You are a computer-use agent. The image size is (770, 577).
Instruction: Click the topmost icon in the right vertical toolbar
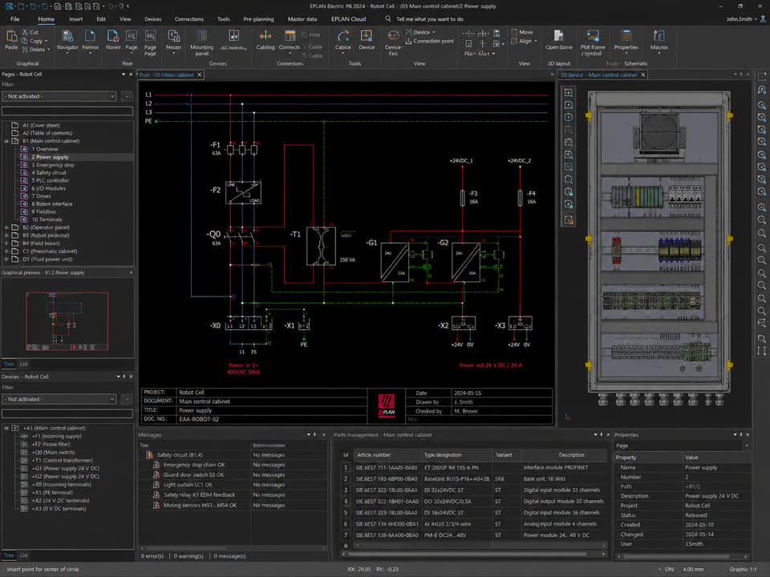762,77
